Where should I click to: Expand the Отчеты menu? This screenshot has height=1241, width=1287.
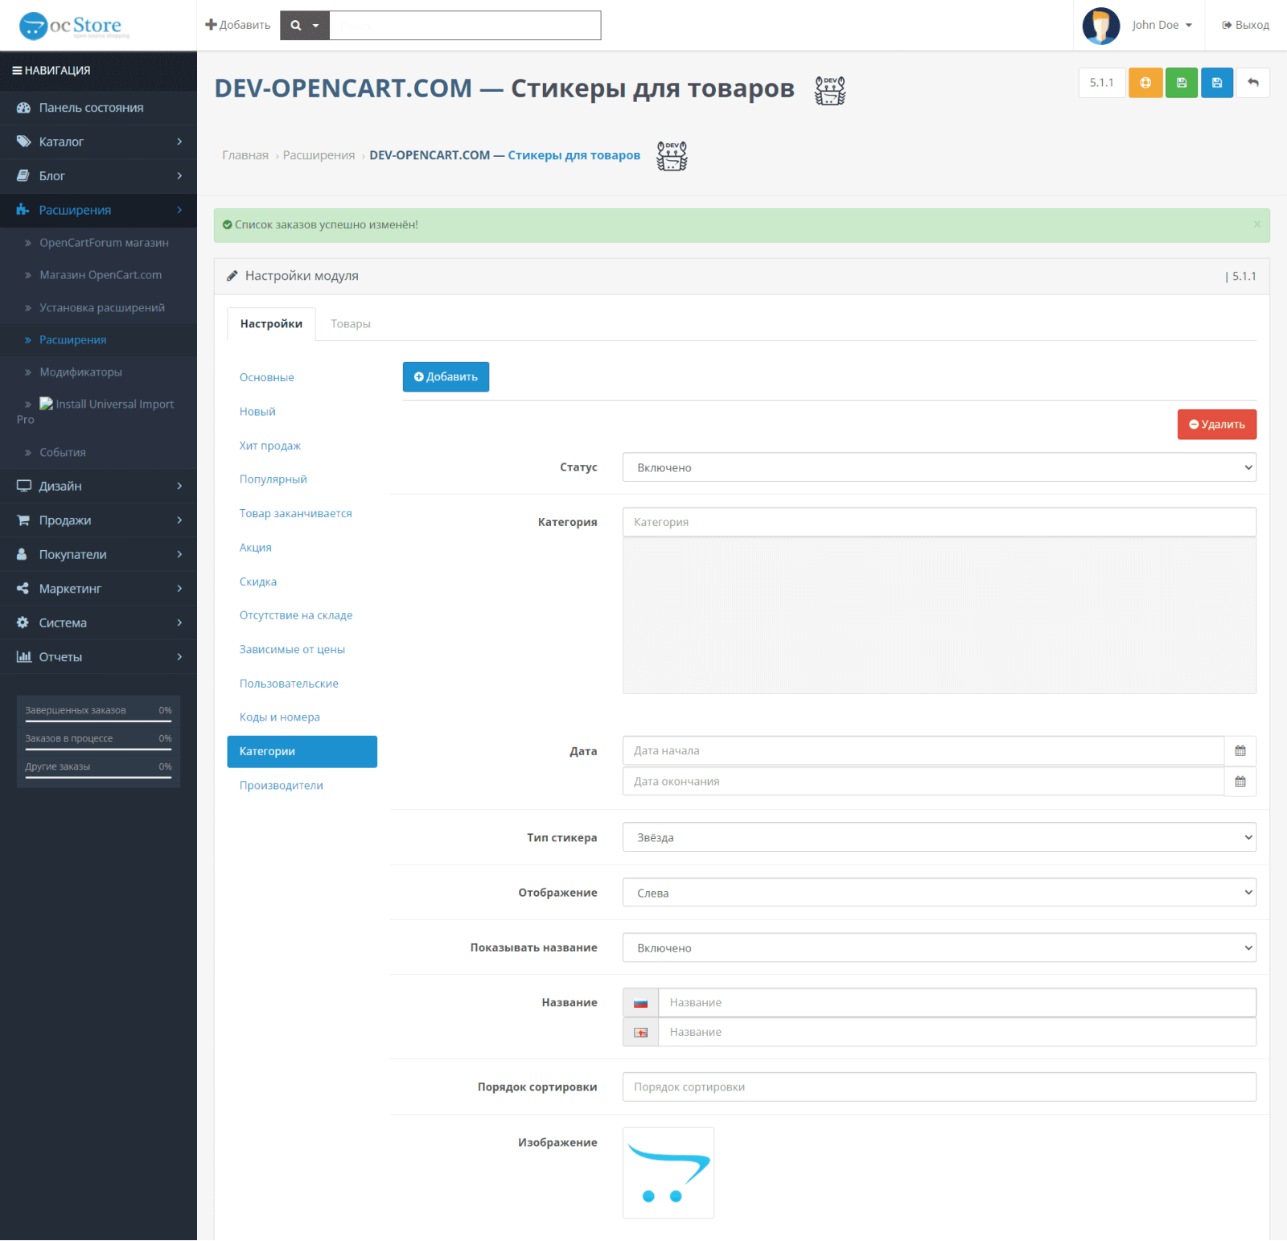(98, 657)
